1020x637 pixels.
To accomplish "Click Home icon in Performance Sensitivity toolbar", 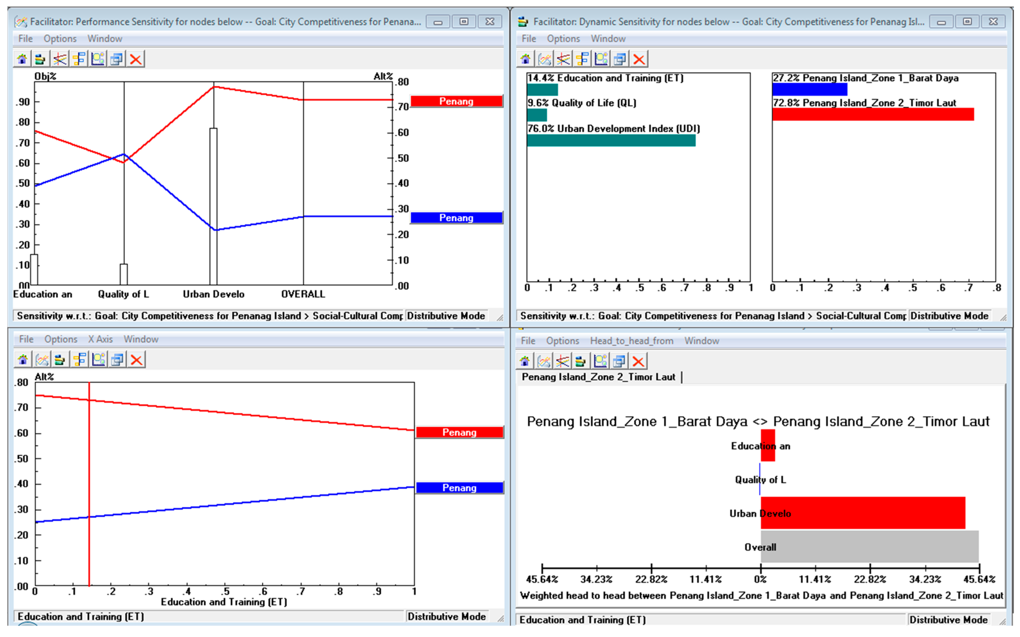I will tap(22, 59).
